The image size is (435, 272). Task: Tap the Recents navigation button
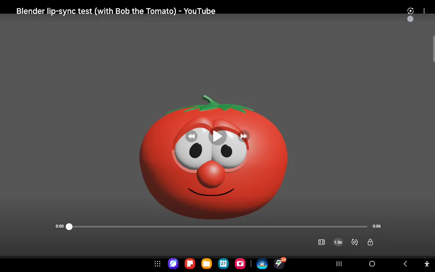click(339, 264)
